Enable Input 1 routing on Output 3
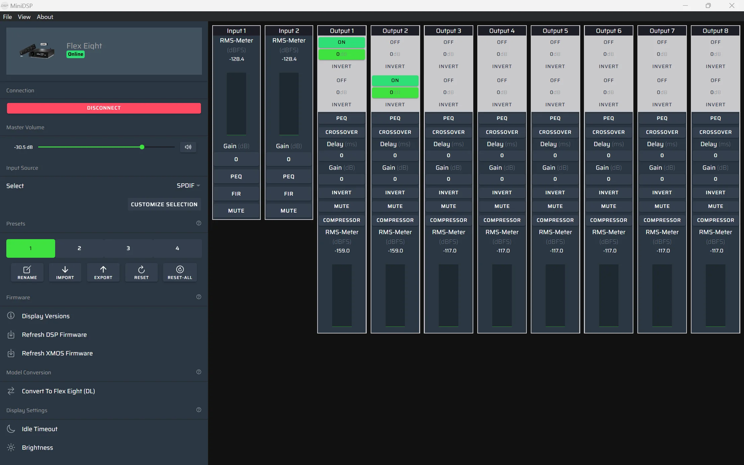 pyautogui.click(x=448, y=42)
